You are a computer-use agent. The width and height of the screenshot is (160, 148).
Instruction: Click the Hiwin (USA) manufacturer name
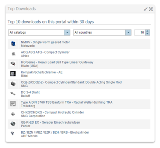30,66
